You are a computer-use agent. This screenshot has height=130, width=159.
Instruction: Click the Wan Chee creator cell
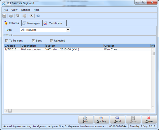(x=111, y=49)
